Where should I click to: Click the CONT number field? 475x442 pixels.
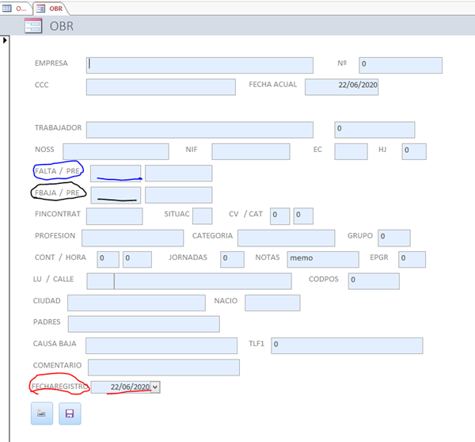[x=108, y=260]
